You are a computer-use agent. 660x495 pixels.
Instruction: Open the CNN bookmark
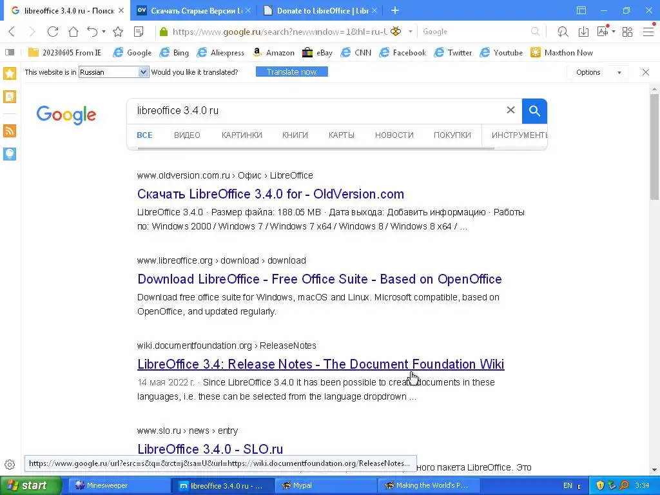click(356, 53)
